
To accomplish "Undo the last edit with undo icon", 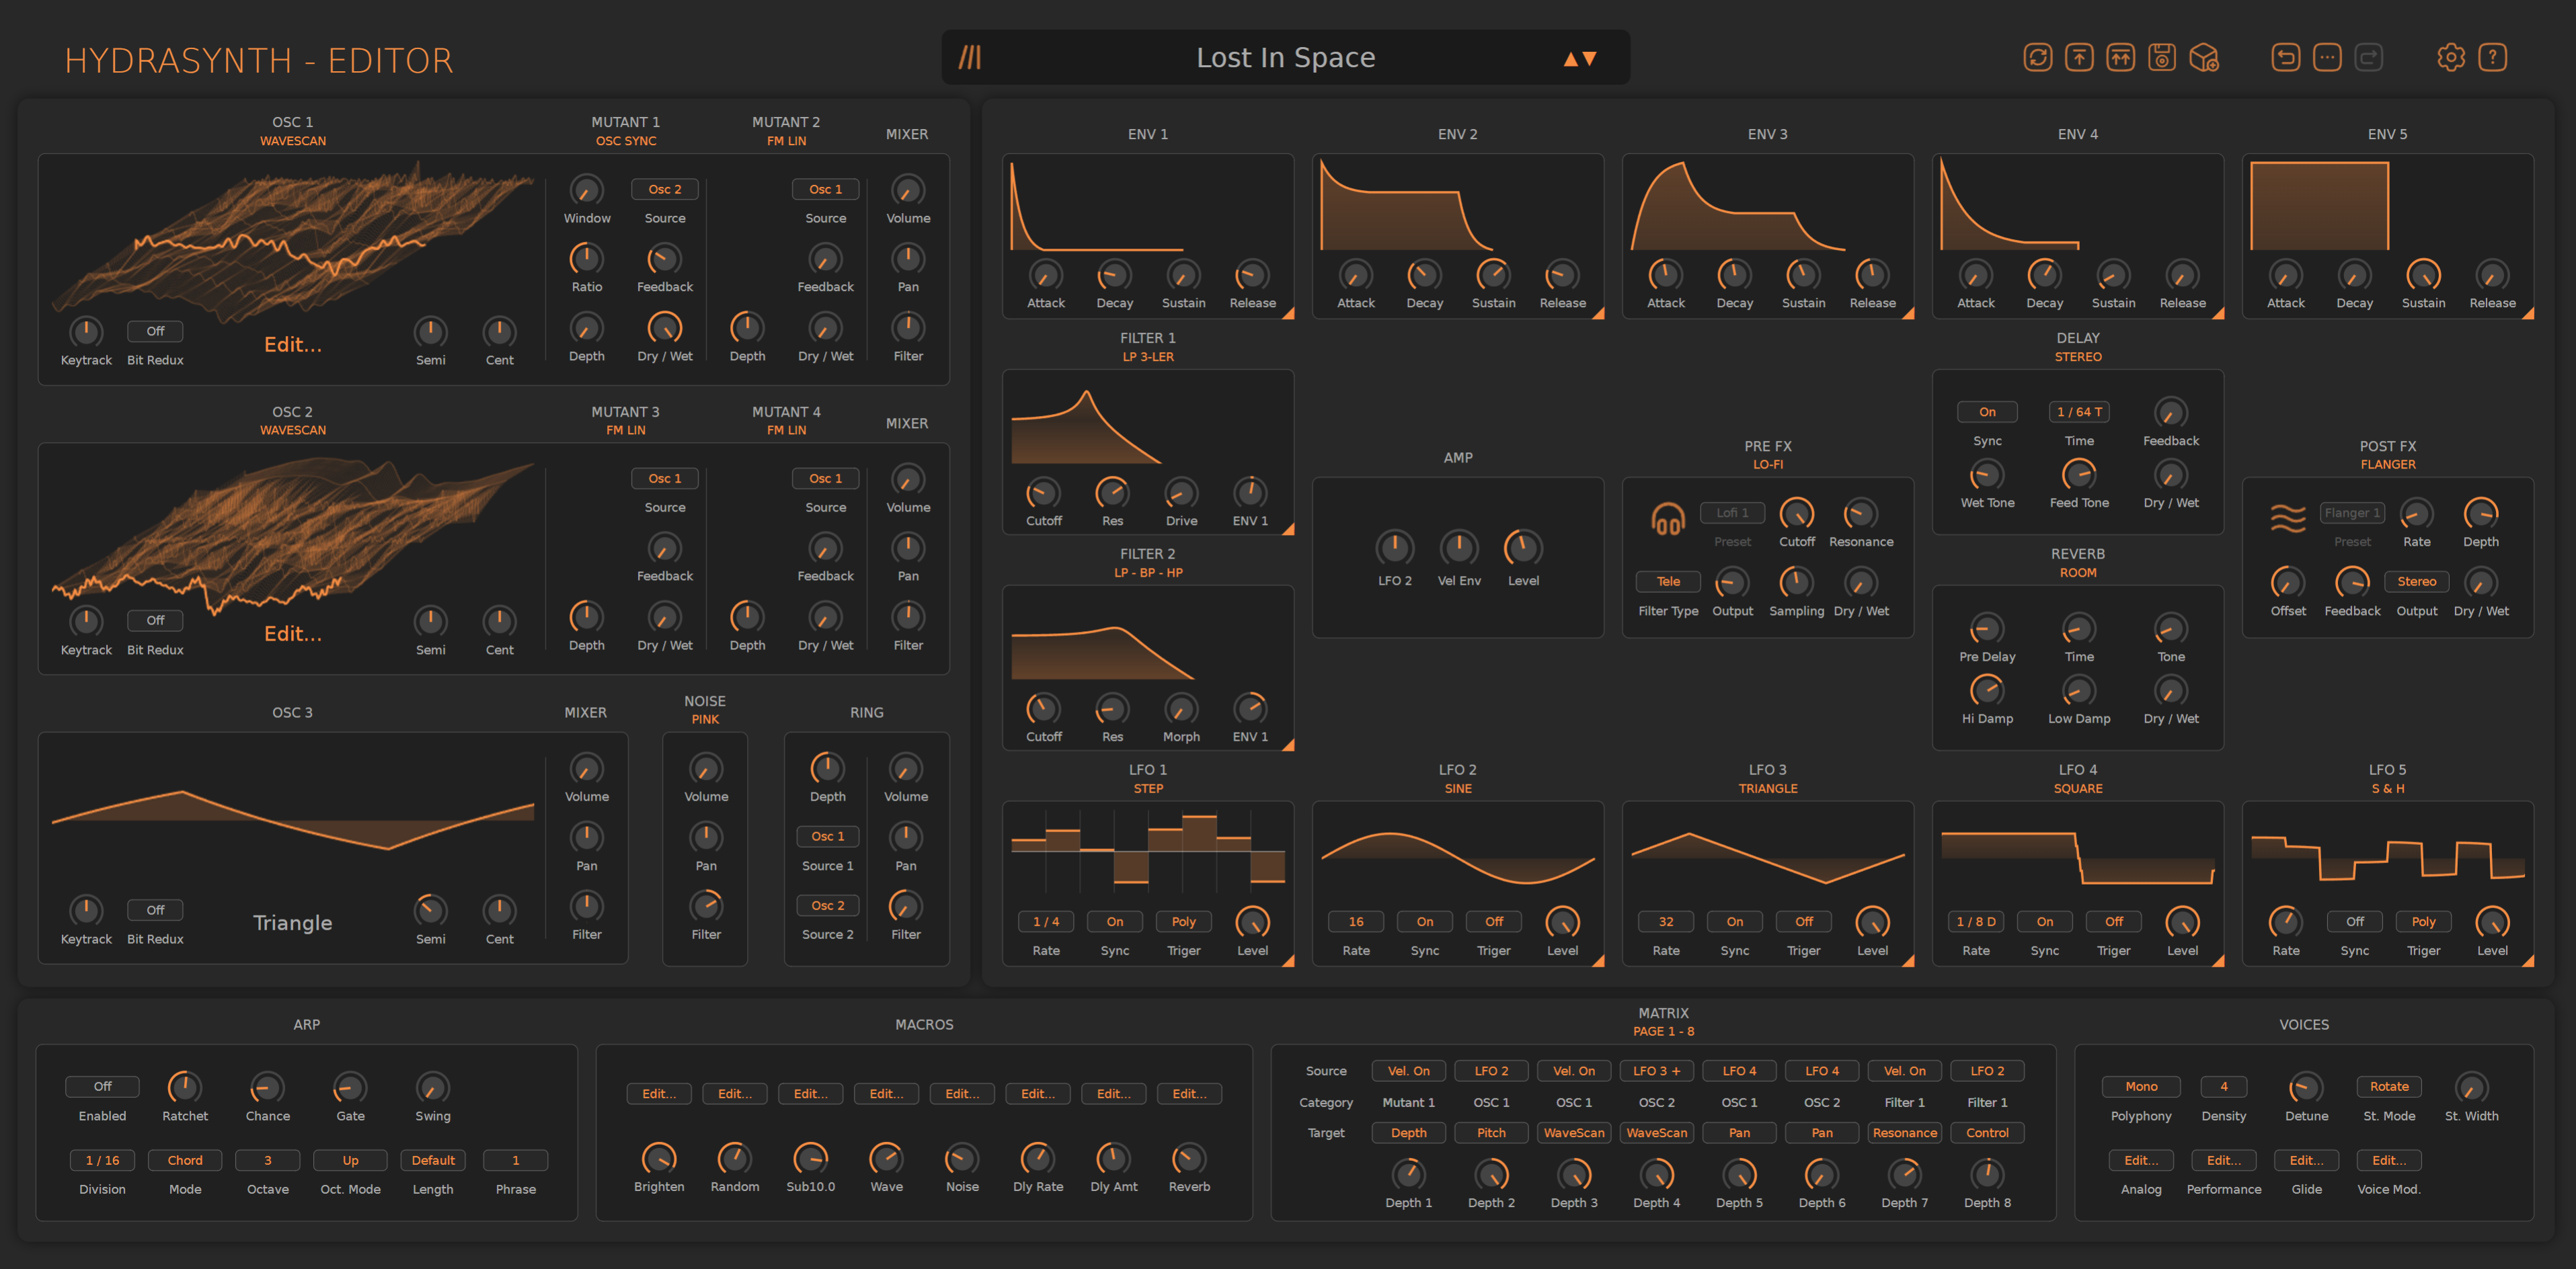I will (x=2285, y=58).
